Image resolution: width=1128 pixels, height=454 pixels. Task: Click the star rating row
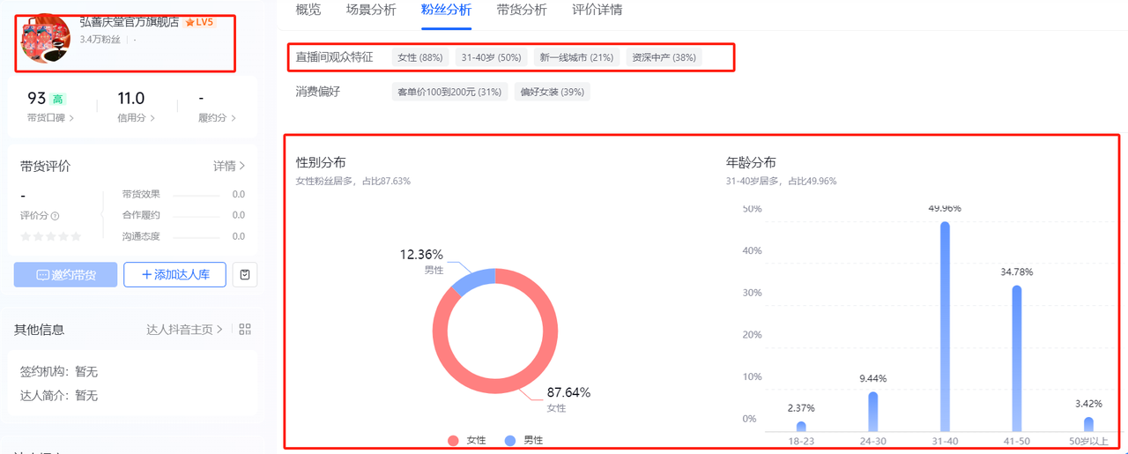coord(50,236)
